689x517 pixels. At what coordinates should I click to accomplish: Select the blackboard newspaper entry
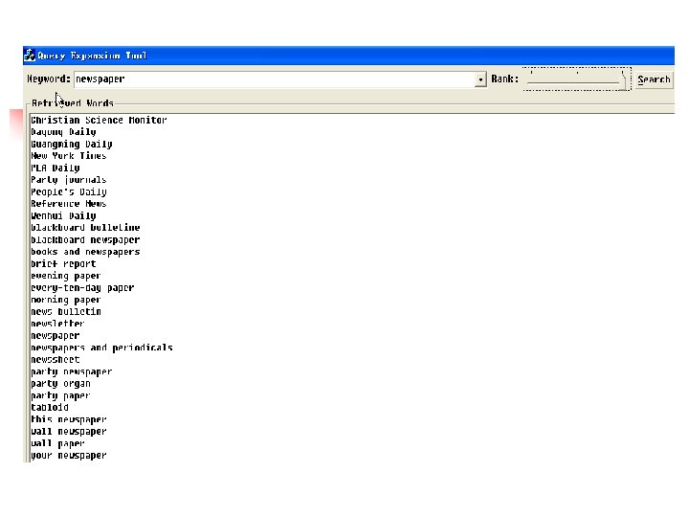tap(85, 239)
